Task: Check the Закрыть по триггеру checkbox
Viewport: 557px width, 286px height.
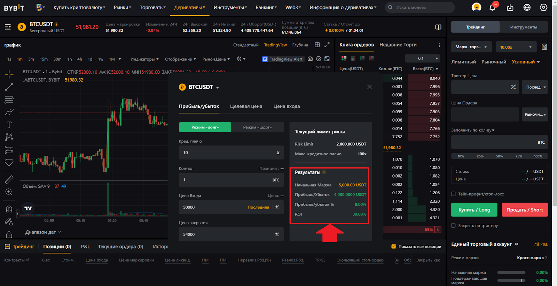Action: [x=453, y=226]
